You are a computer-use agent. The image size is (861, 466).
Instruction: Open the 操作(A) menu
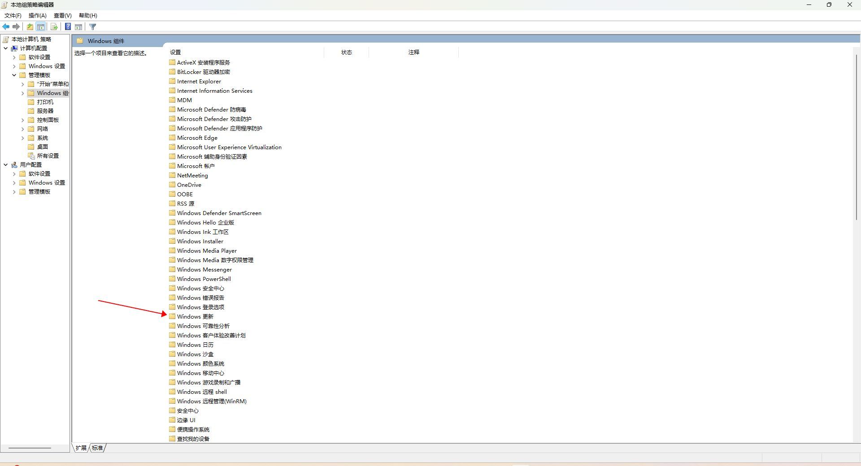[x=38, y=15]
